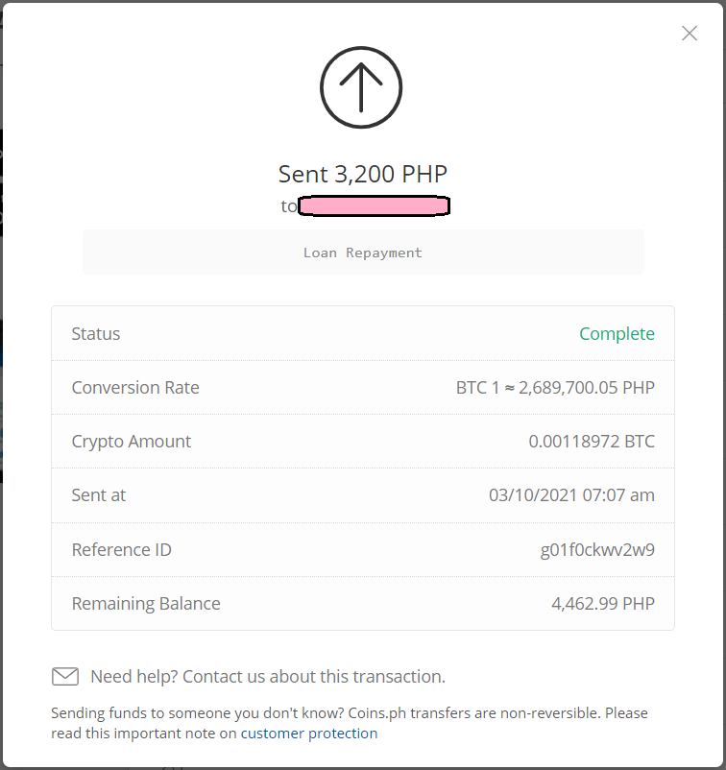Close the transaction details dialog
This screenshot has height=770, width=726.
point(690,34)
